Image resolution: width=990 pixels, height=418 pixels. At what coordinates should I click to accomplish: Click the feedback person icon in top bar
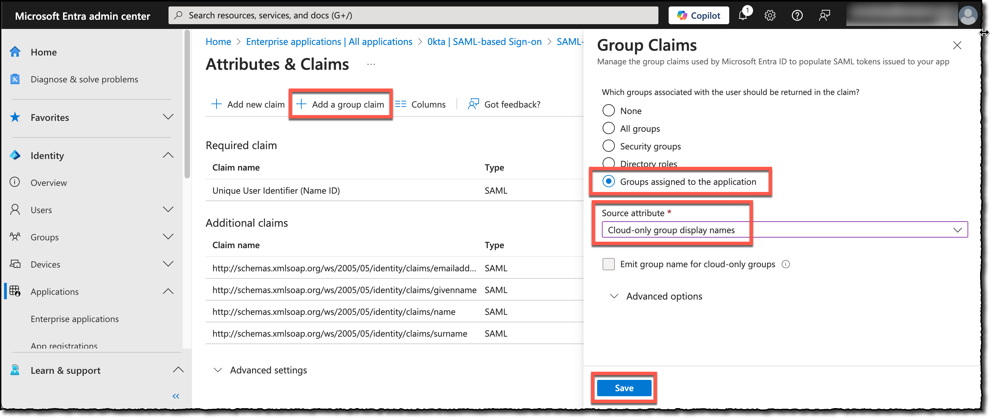(x=824, y=15)
